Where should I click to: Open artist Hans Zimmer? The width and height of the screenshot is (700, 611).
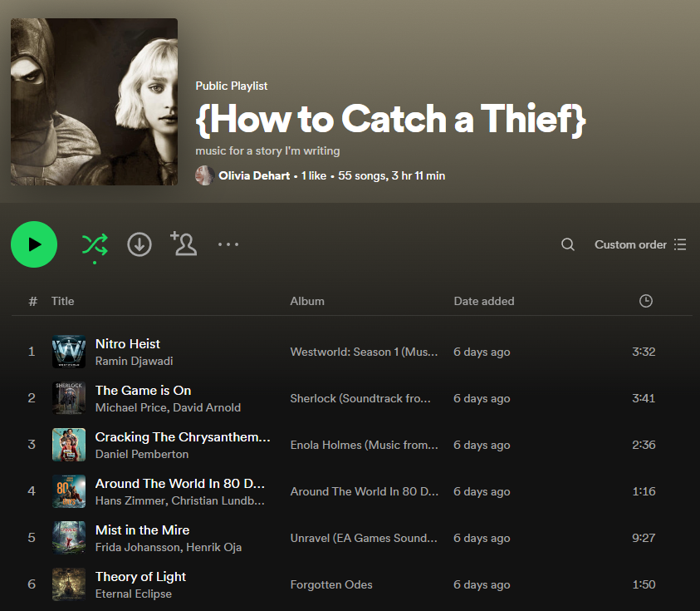(130, 500)
